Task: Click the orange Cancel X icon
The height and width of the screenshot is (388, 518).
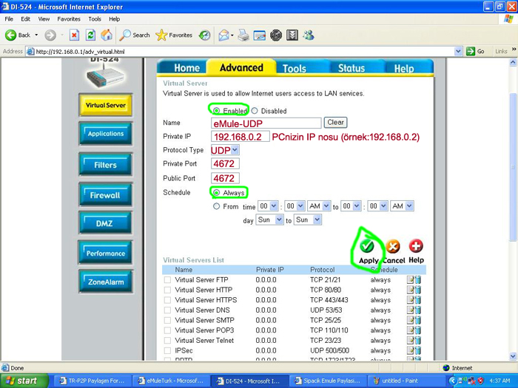Action: 393,246
